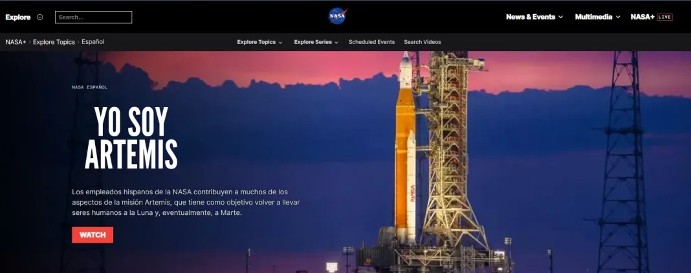Go to Scheduled Events
Viewport: 691px width, 273px height.
pos(371,42)
